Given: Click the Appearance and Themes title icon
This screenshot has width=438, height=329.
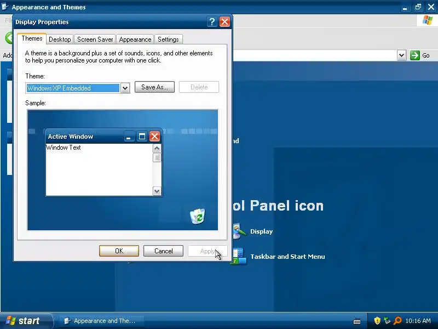Looking at the screenshot, I should coord(5,7).
